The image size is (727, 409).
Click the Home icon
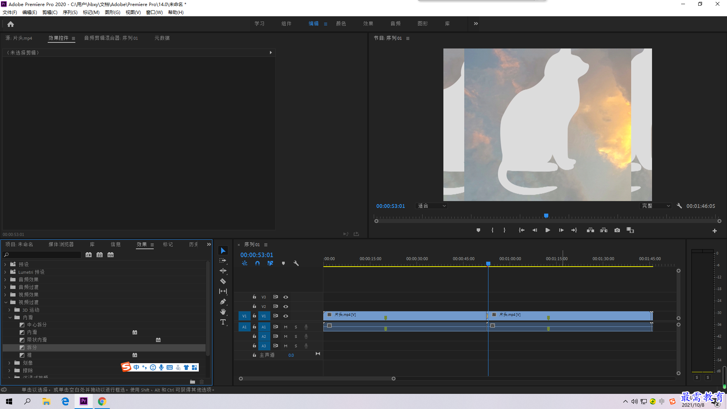(x=11, y=24)
